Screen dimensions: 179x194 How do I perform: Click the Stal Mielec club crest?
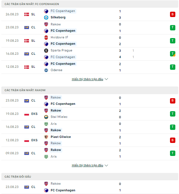46,117
